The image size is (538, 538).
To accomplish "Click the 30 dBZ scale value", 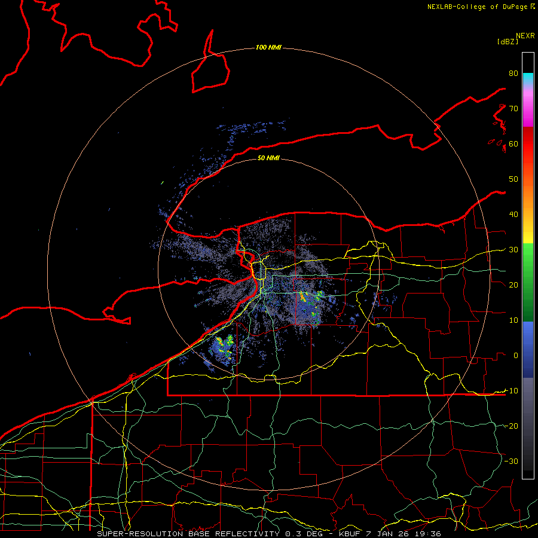I will coord(513,250).
